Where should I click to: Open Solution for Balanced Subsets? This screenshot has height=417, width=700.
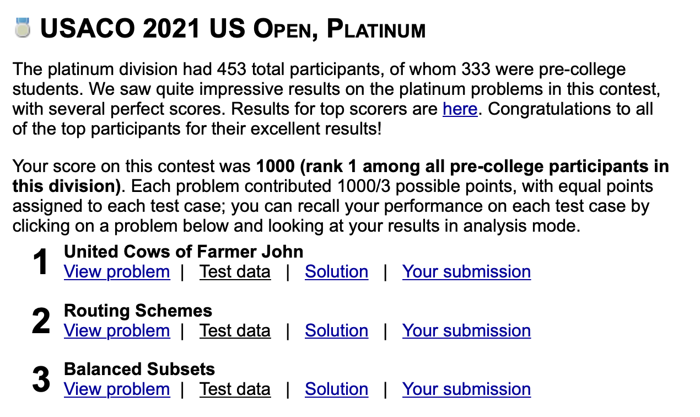(336, 389)
